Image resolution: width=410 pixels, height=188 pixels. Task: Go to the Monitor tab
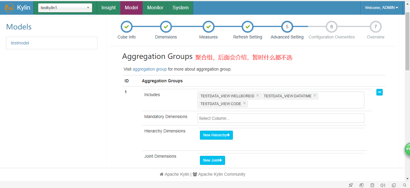pyautogui.click(x=155, y=8)
